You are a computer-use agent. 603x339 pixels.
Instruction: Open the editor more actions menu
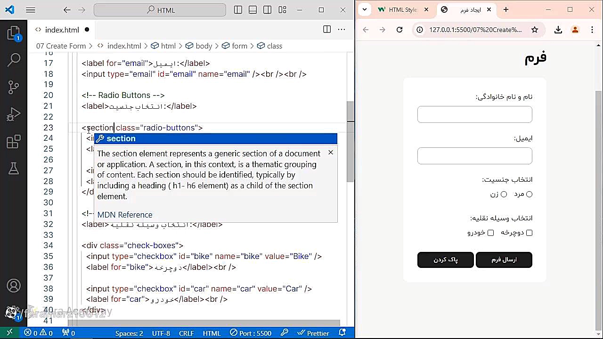point(342,30)
